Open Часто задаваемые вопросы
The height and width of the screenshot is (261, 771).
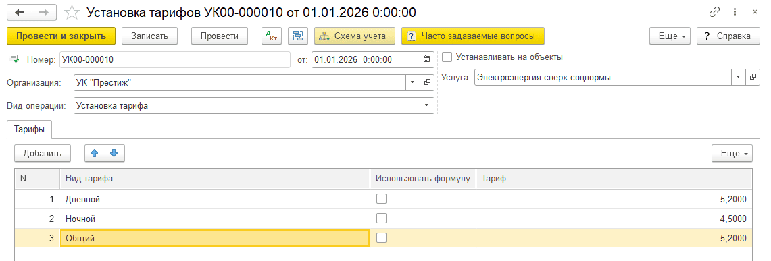[473, 36]
